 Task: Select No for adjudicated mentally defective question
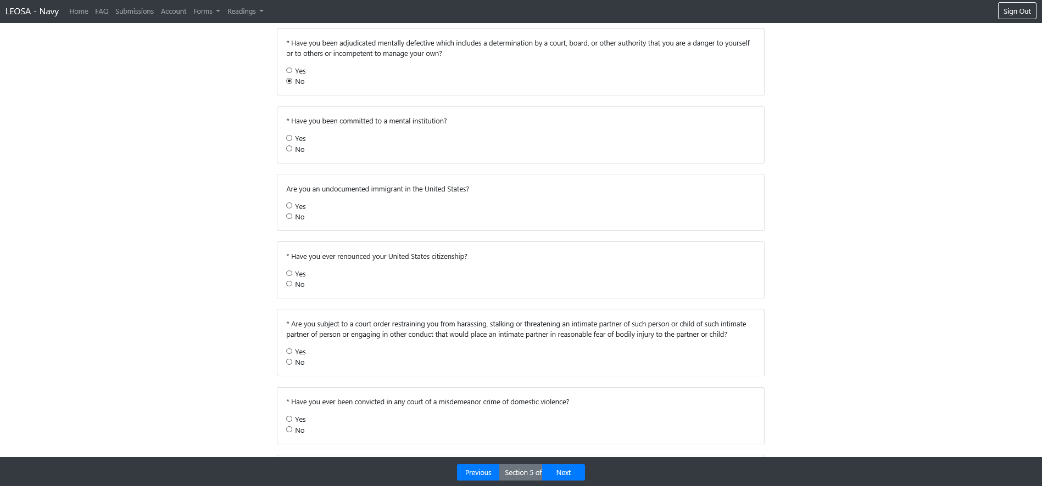tap(289, 81)
